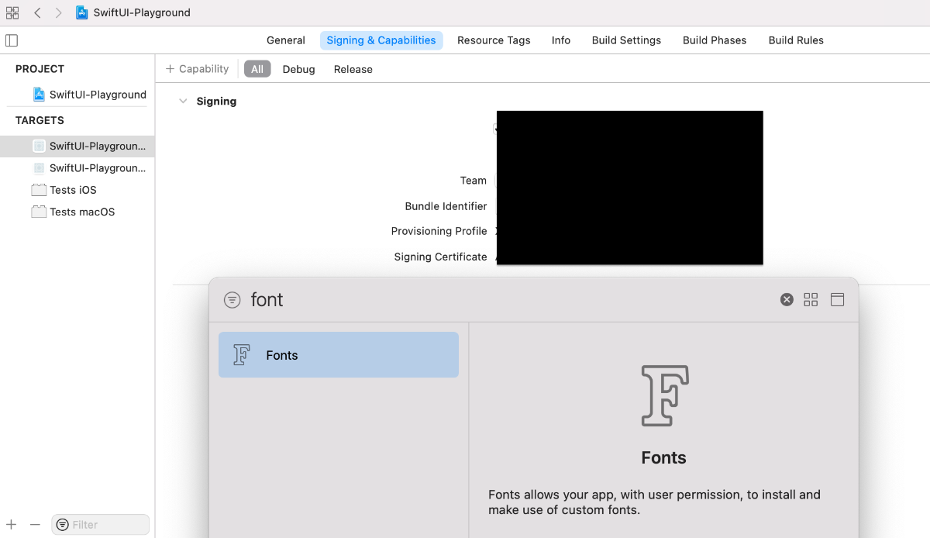Click the Filter field in targets sidebar
This screenshot has width=930, height=538.
tap(100, 525)
